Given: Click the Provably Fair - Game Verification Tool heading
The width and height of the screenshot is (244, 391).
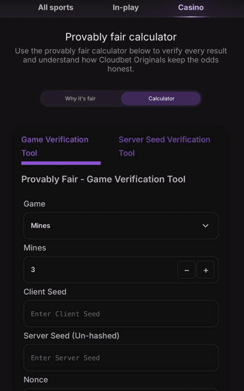Looking at the screenshot, I should point(103,179).
